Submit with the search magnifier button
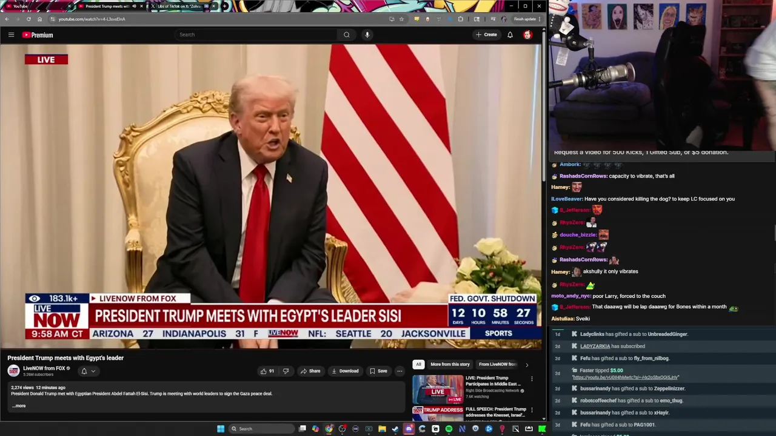This screenshot has width=776, height=436. [x=346, y=35]
